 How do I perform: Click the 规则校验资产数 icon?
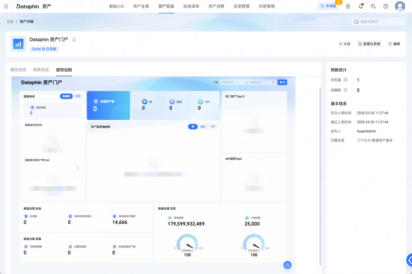click(114, 247)
